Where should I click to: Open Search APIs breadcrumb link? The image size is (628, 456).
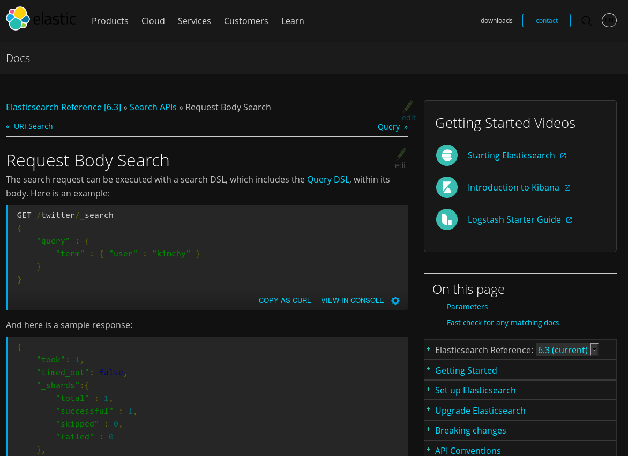click(x=153, y=107)
